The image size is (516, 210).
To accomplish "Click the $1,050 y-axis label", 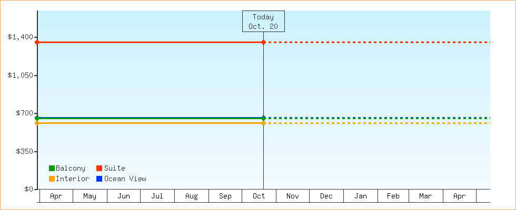I will click(20, 75).
